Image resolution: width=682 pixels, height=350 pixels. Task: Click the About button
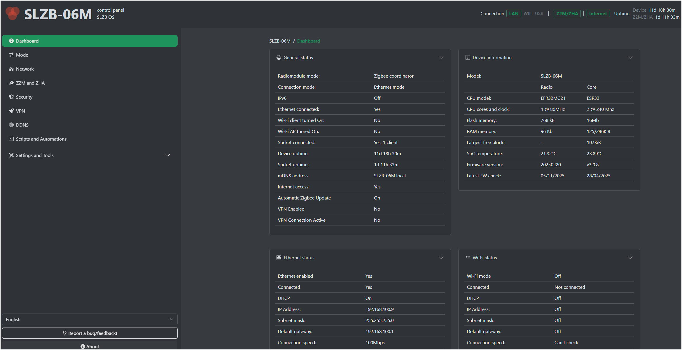point(90,346)
